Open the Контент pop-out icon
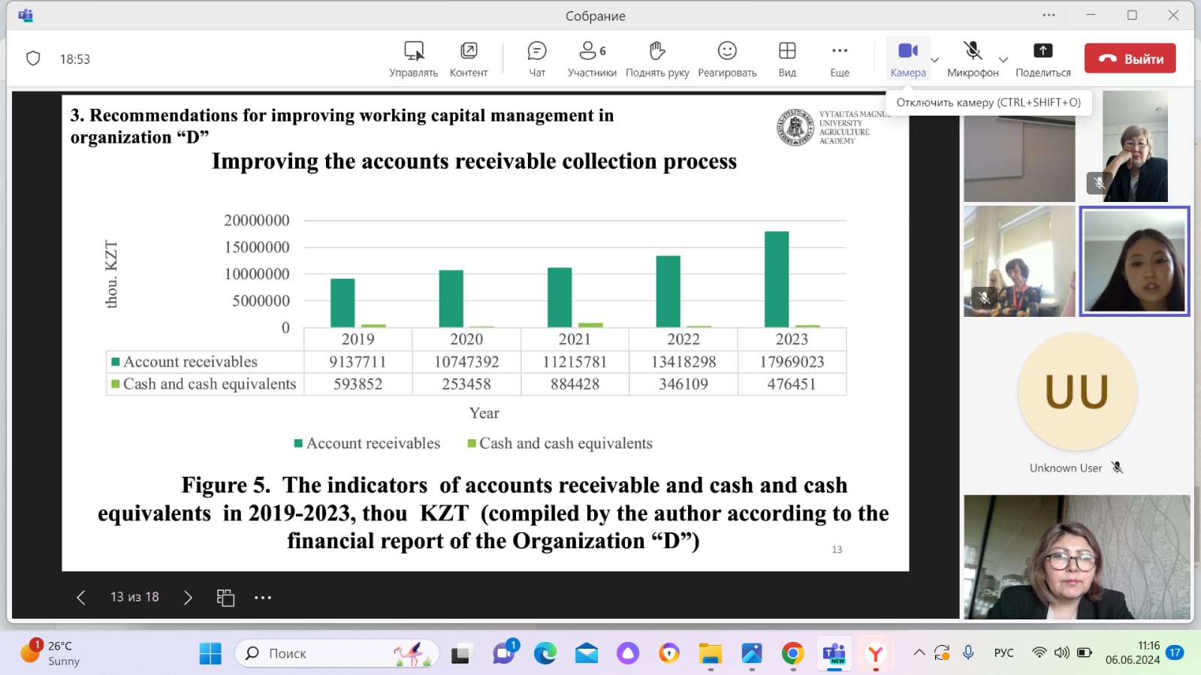The width and height of the screenshot is (1201, 675). click(468, 59)
